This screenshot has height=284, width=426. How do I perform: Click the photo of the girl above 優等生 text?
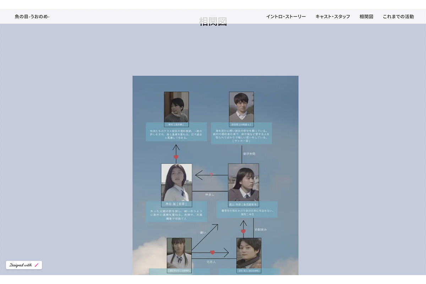click(244, 182)
